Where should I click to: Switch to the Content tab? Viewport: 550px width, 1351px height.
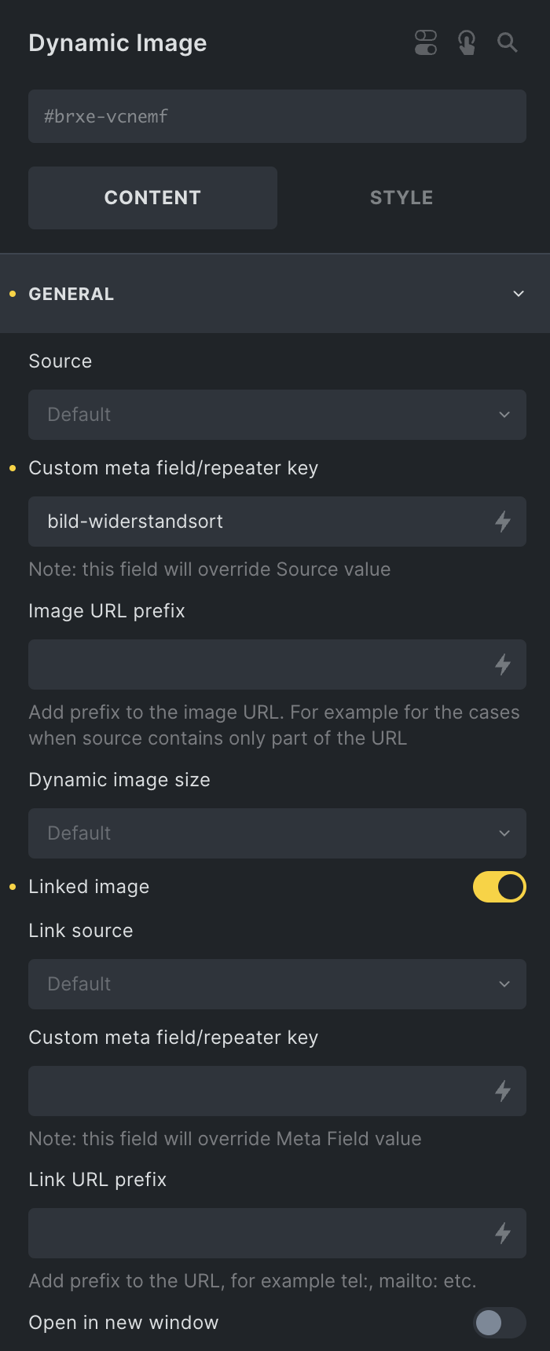point(152,198)
